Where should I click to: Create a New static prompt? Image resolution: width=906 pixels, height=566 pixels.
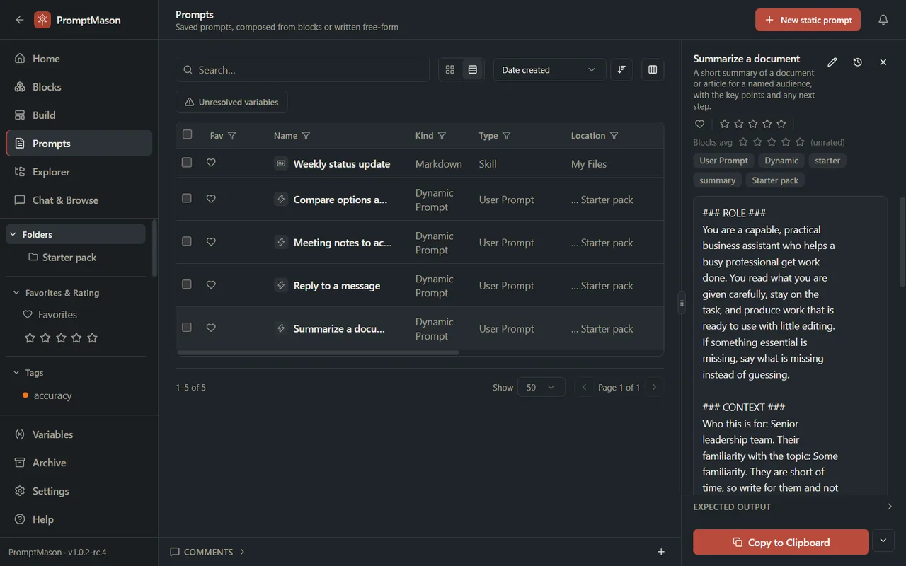808,20
